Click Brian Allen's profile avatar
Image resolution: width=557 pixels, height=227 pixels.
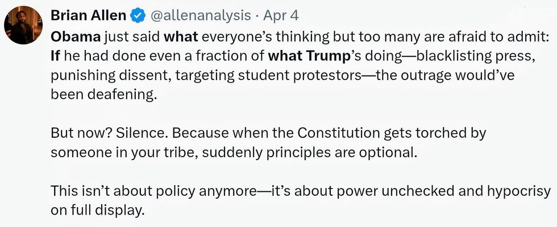point(23,26)
